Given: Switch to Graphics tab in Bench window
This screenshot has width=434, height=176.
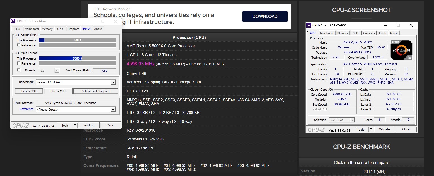Looking at the screenshot, I should (73, 29).
